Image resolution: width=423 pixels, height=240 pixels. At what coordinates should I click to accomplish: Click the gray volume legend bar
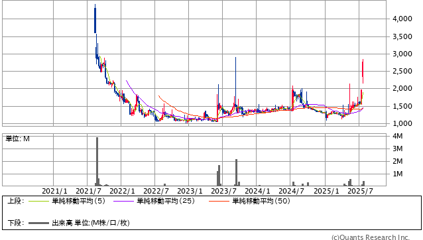[x=38, y=223]
